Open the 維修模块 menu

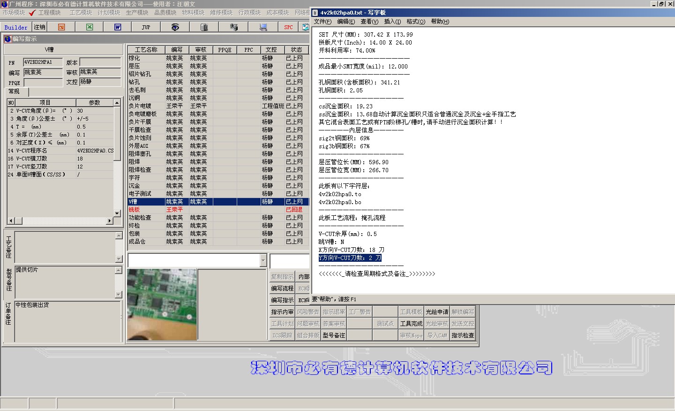(x=221, y=13)
